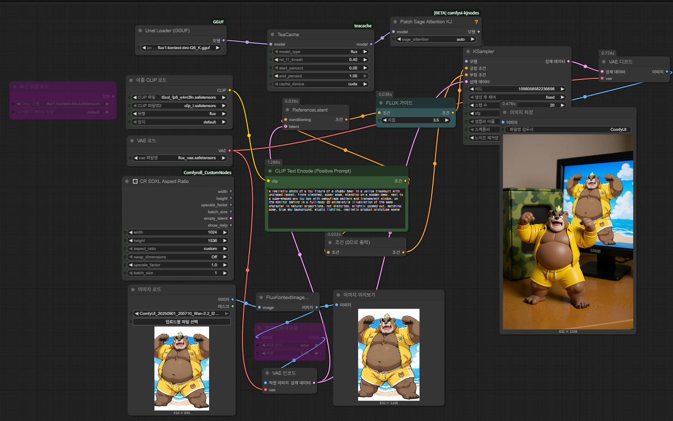Collapse the VAE 디코드 node

[x=604, y=62]
